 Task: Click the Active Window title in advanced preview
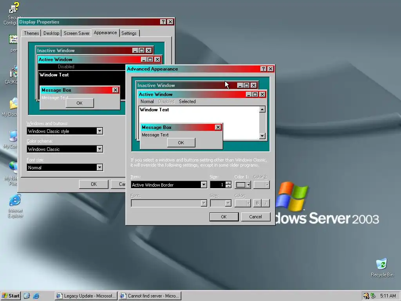tap(155, 94)
